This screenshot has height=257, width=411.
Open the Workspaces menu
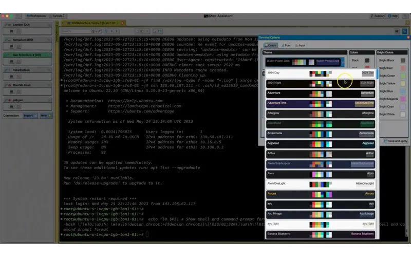36,16
